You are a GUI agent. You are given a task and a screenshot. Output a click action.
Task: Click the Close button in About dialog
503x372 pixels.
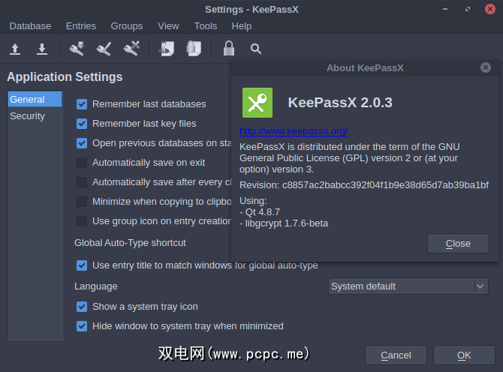(458, 244)
